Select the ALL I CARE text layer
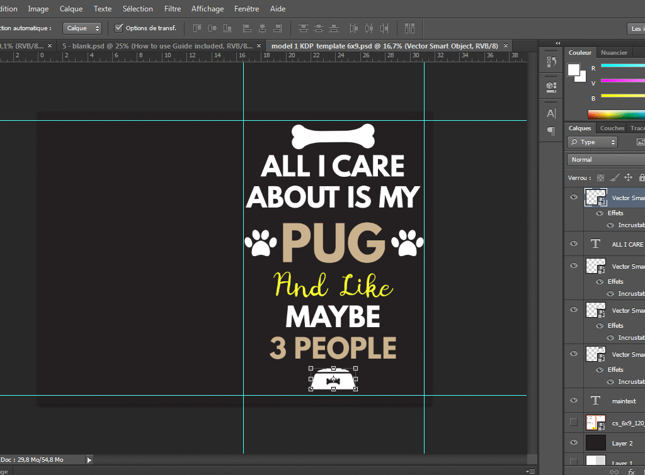 [x=627, y=244]
